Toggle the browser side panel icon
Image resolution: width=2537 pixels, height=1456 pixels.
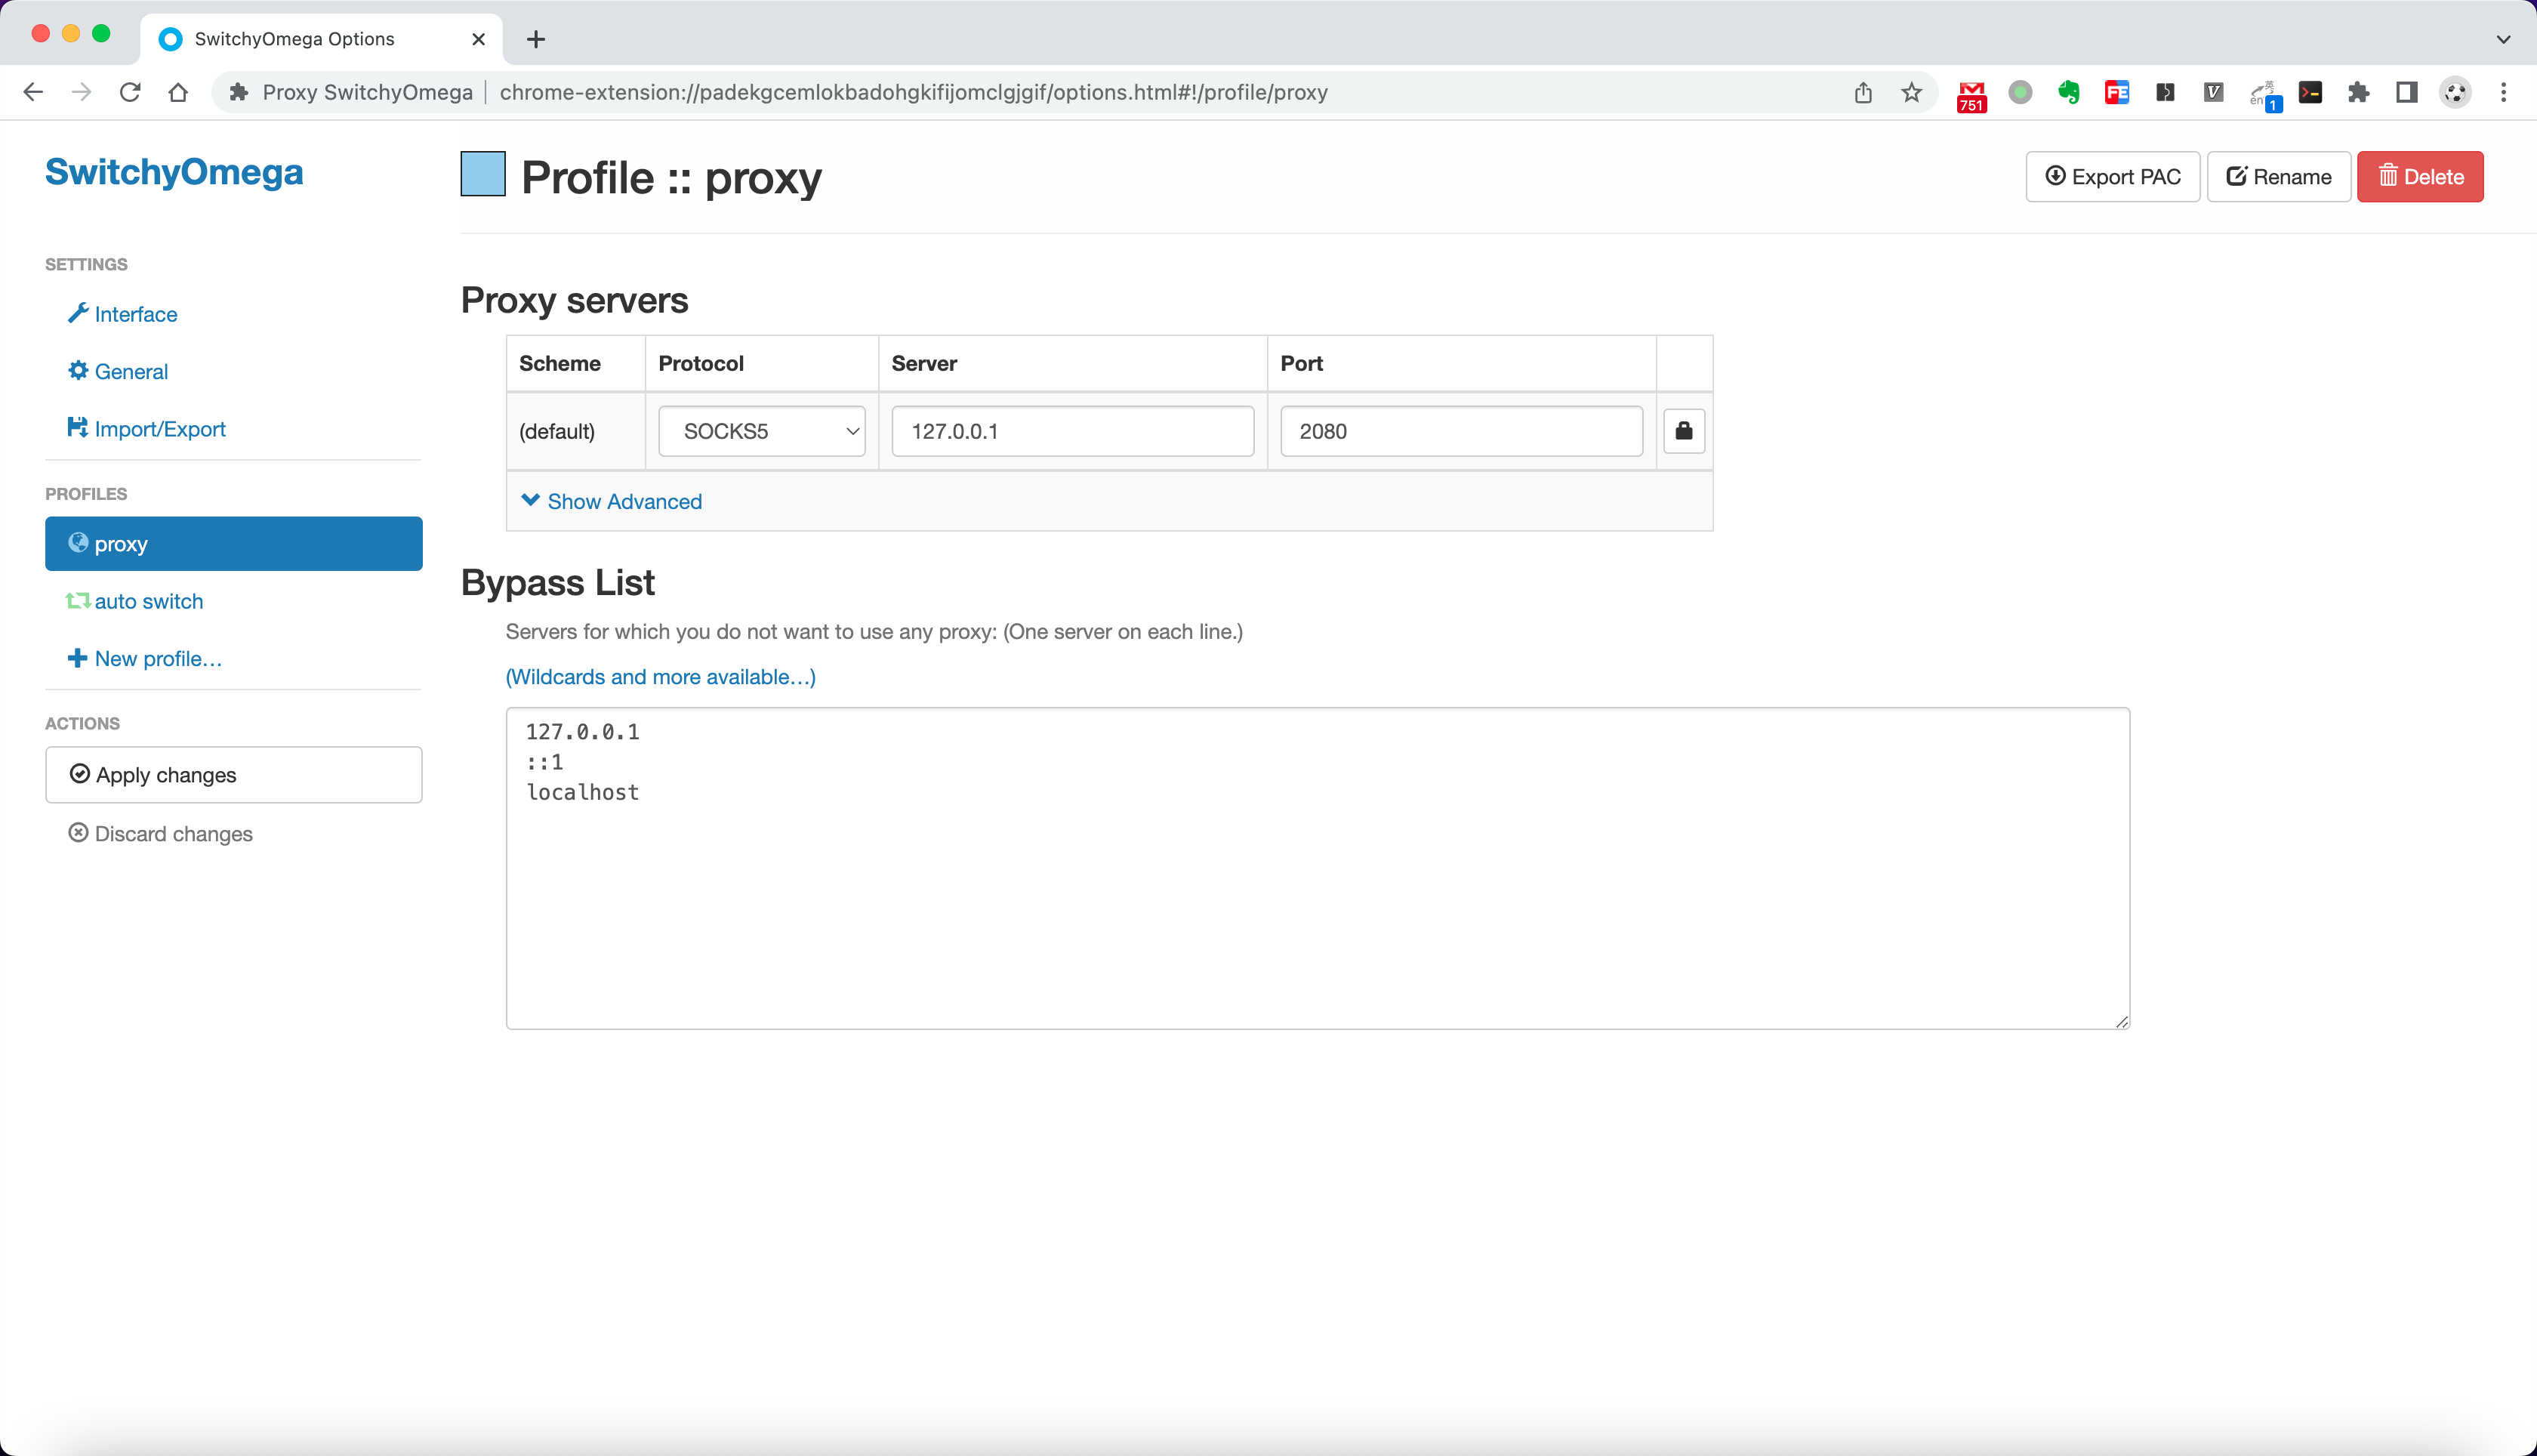2406,93
